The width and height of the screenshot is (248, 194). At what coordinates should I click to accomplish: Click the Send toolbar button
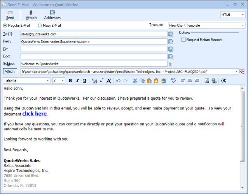point(10,15)
